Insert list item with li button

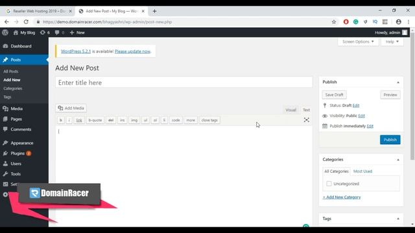[164, 120]
